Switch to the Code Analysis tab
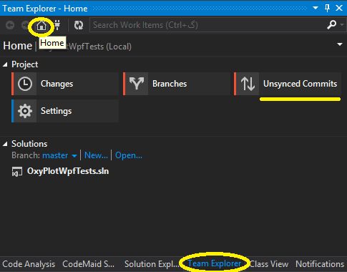Screen dimensions: 347x272 click(x=29, y=264)
